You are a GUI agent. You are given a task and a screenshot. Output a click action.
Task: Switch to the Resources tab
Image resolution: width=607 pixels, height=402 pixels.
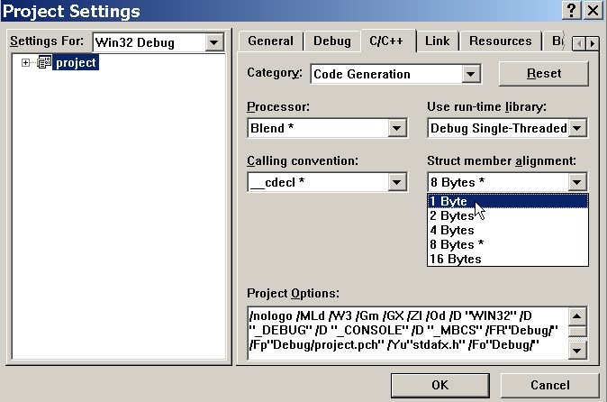500,41
